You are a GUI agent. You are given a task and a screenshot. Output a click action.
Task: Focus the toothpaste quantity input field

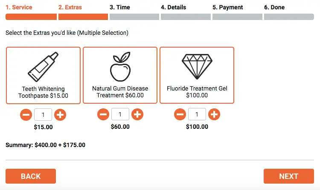pos(43,115)
